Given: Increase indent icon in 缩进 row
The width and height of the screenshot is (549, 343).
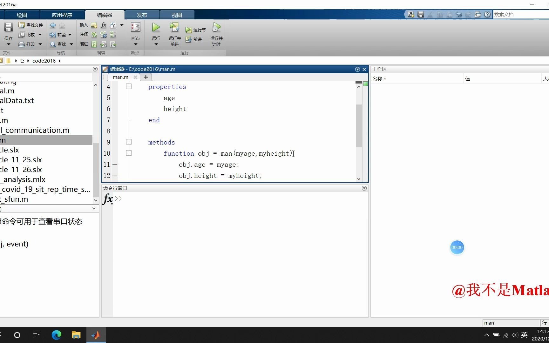Looking at the screenshot, I should [104, 44].
